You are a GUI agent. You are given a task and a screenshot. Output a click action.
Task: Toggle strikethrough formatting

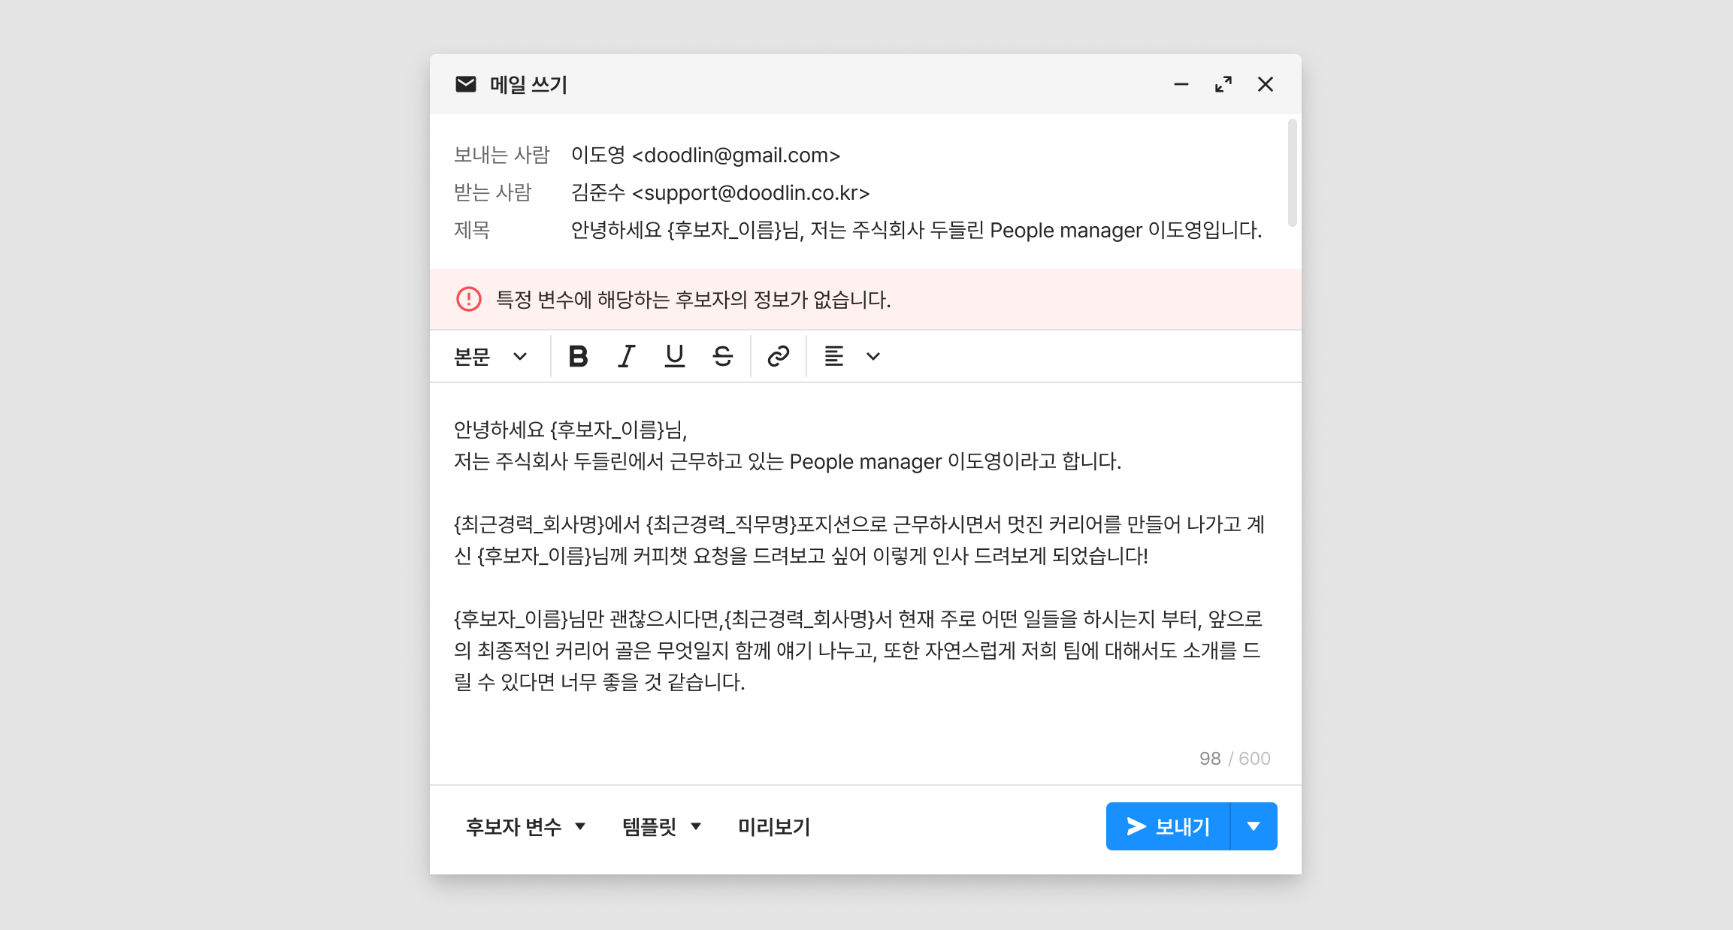point(722,356)
